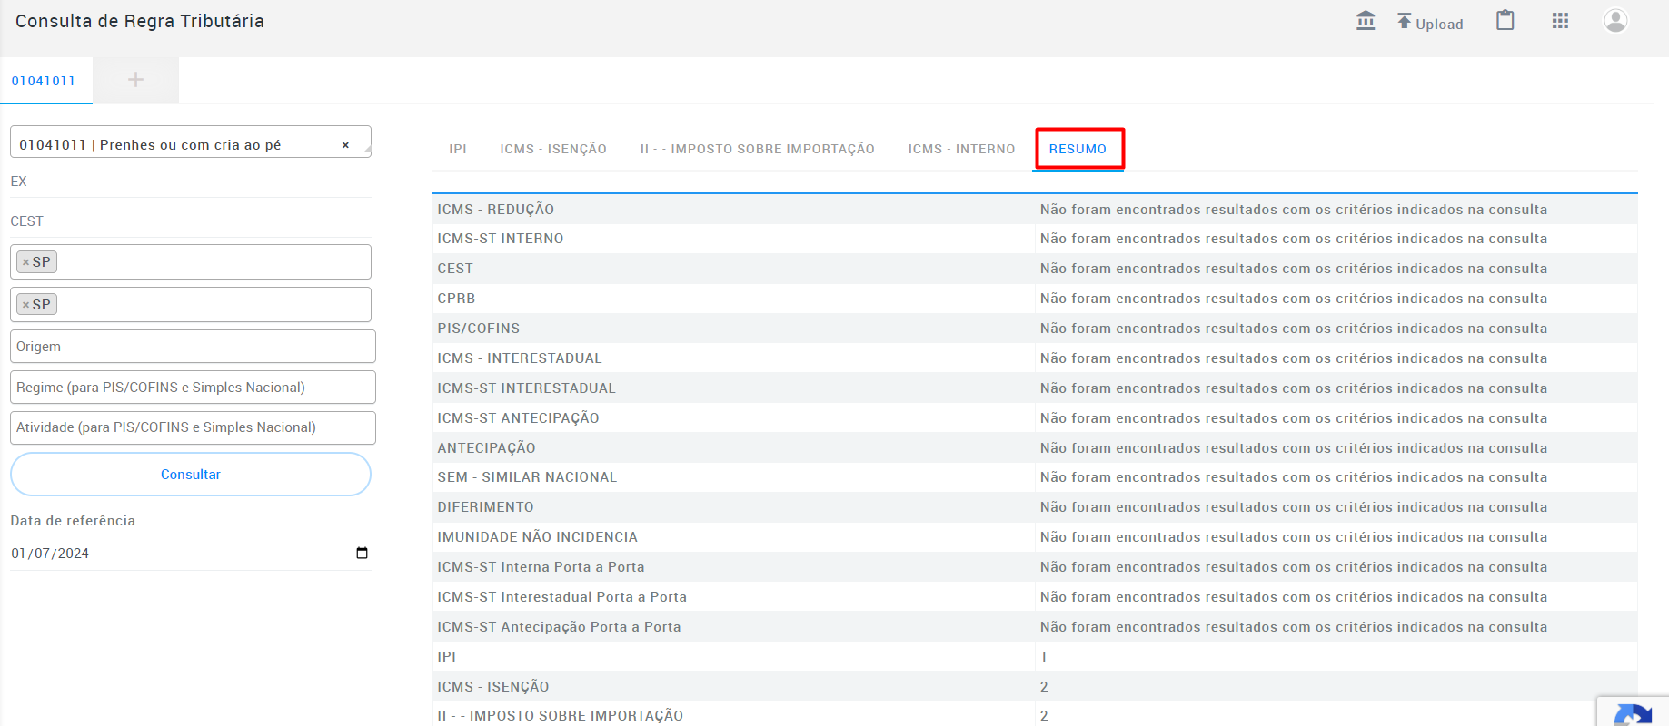Screen dimensions: 1669x726
Task: Open the bank institution icon in header
Action: click(x=1366, y=21)
